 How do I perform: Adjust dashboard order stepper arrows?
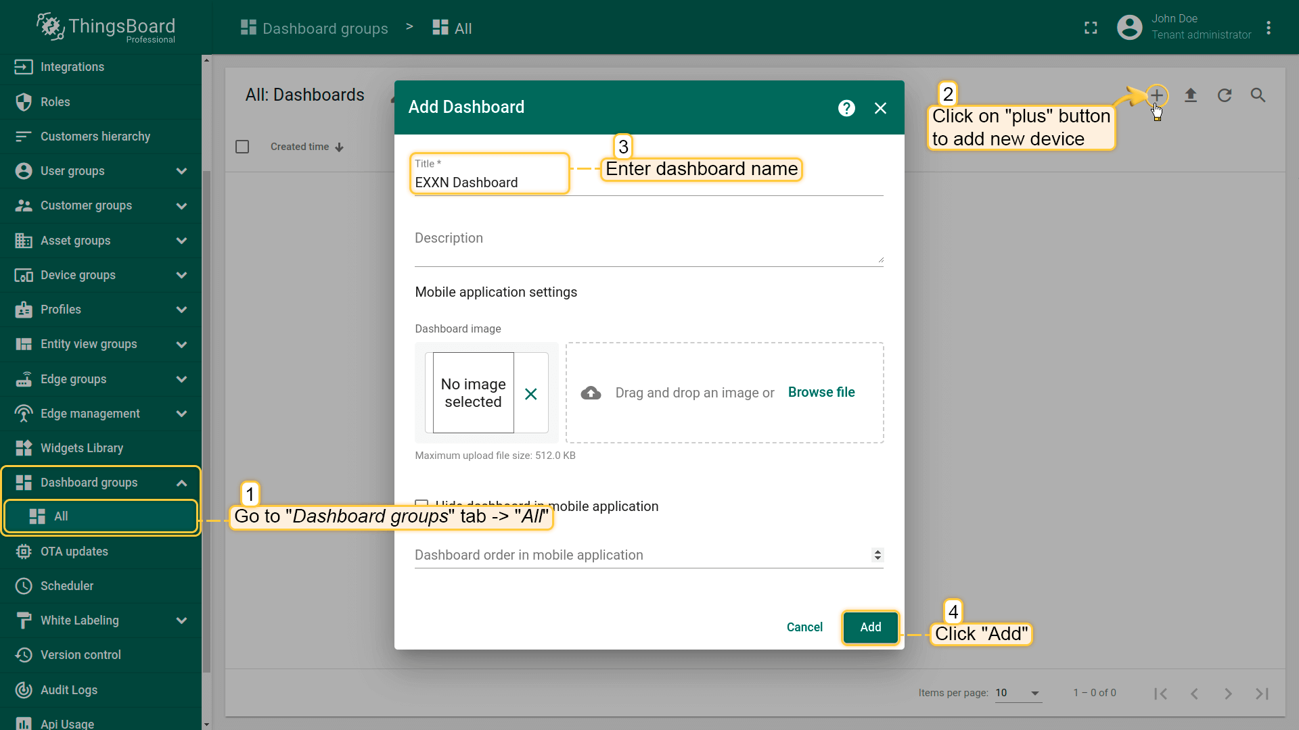tap(878, 555)
